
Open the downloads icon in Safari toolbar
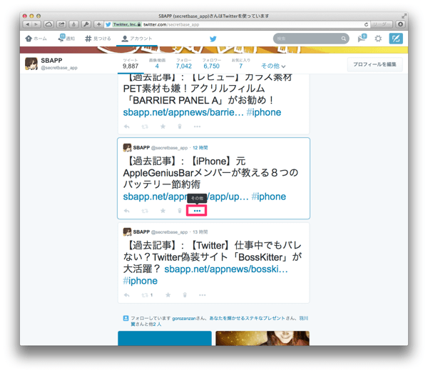[400, 24]
